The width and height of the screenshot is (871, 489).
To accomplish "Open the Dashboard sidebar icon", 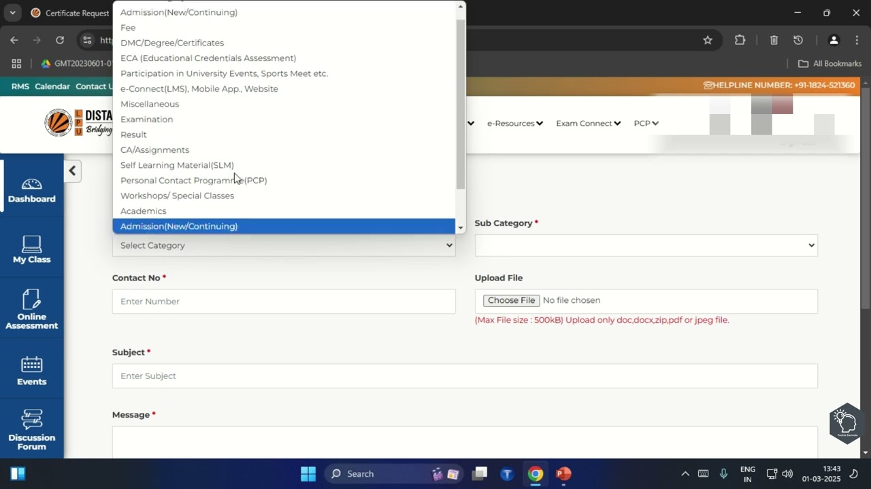I will 31,191.
